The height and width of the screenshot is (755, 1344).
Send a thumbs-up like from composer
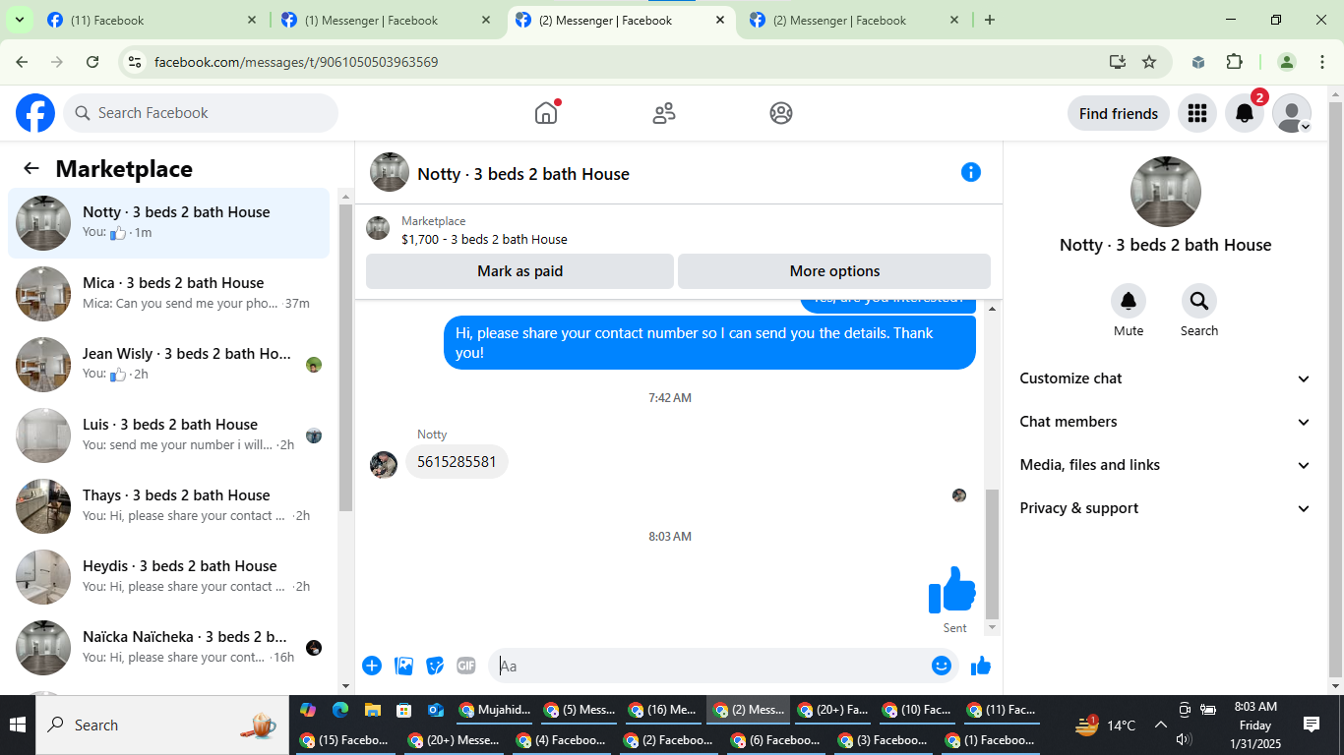(981, 666)
